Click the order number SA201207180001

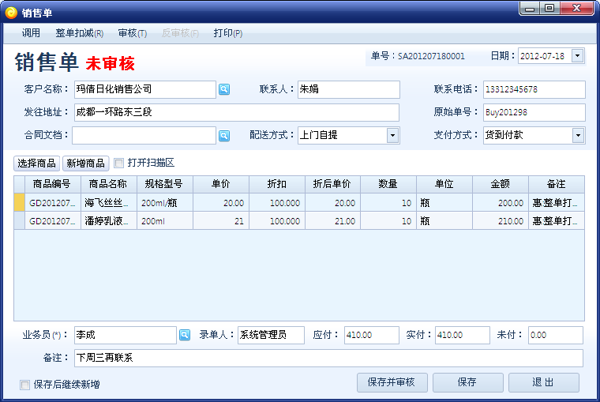[431, 56]
